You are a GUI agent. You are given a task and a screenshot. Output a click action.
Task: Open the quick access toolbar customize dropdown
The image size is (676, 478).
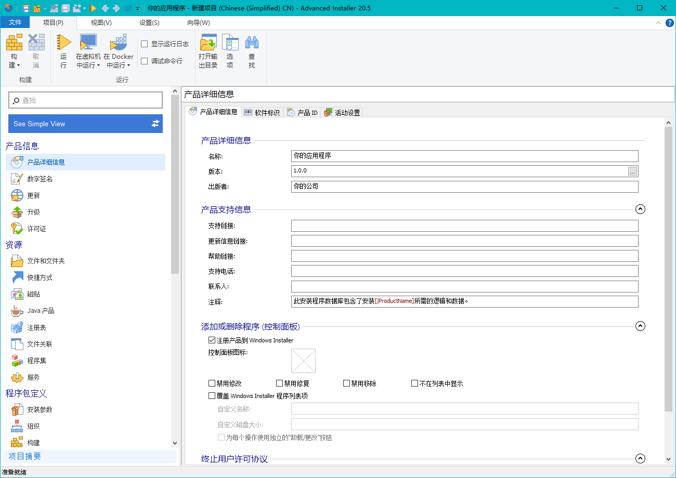tap(137, 9)
